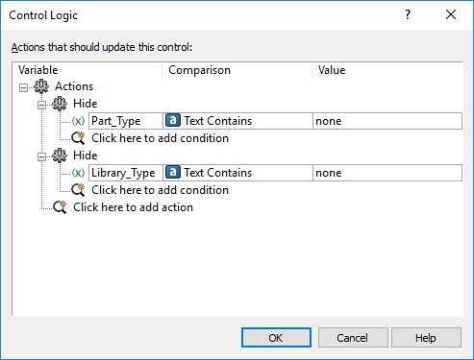
Task: Click the variable (x) icon beside Part_Type
Action: click(x=78, y=121)
